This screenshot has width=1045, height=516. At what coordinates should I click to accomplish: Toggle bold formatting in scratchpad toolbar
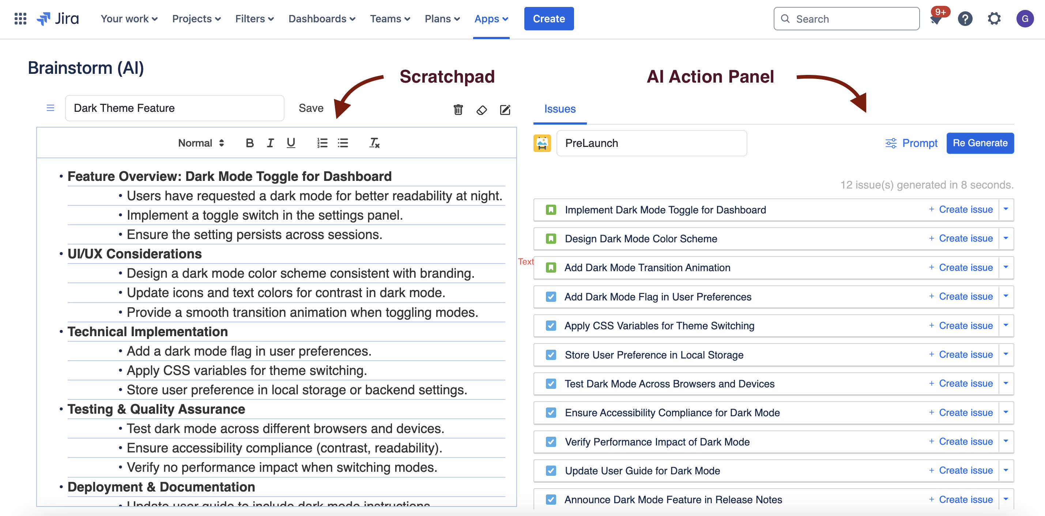(249, 143)
